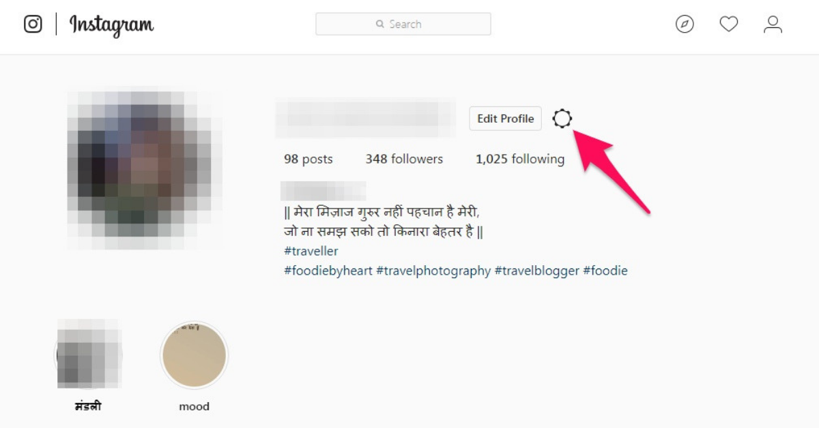Follow the #travelphotography hashtag link
819x428 pixels.
pyautogui.click(x=433, y=271)
